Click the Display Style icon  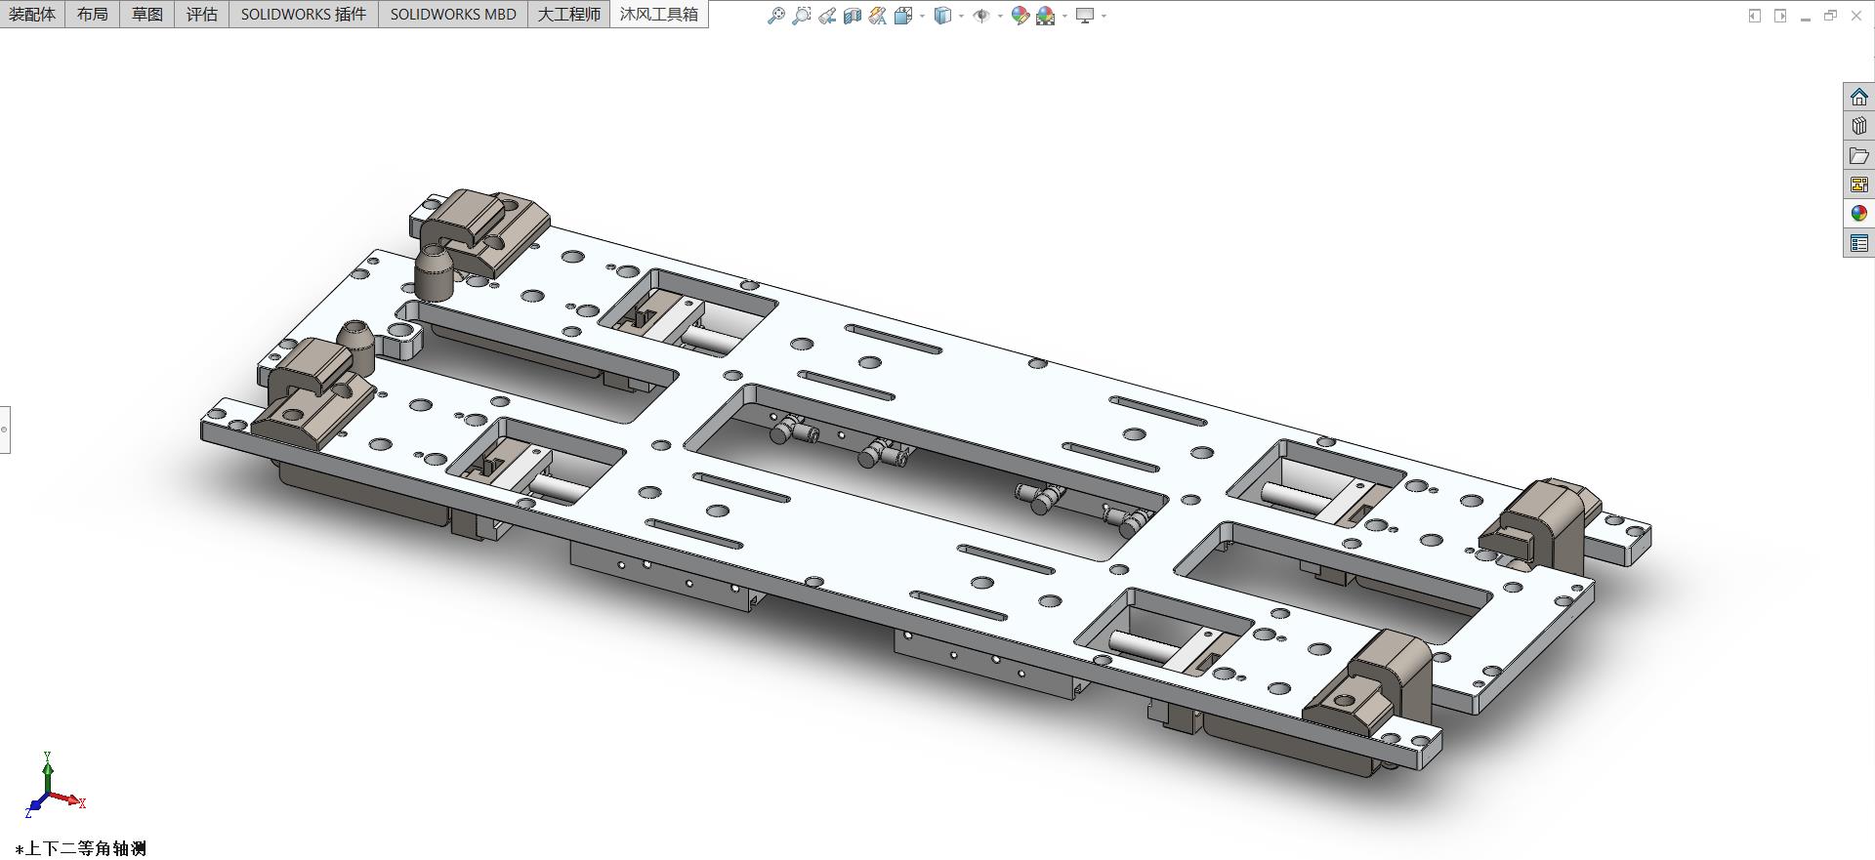942,16
